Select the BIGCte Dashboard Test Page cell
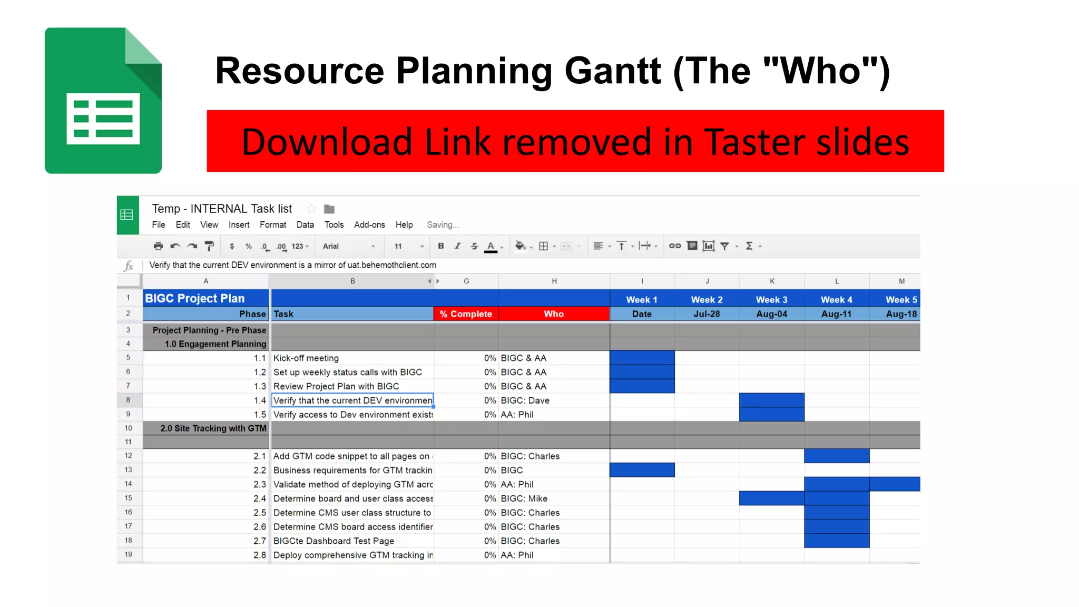 coord(352,541)
